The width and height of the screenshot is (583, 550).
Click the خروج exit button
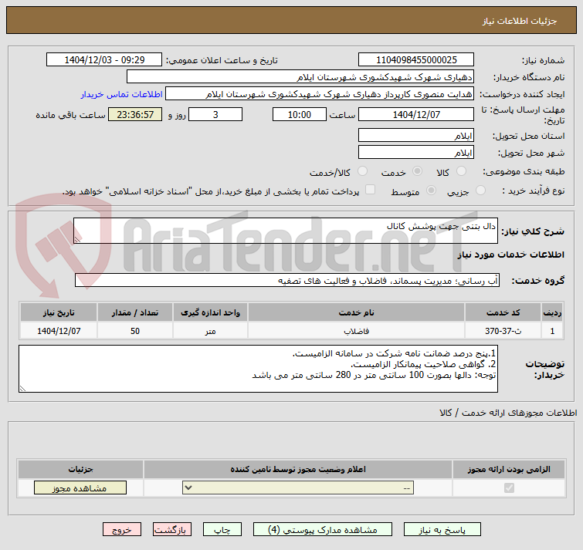coord(122,530)
